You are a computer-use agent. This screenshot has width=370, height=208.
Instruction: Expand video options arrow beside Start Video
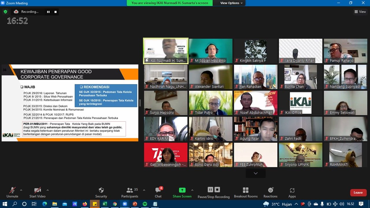(48, 190)
